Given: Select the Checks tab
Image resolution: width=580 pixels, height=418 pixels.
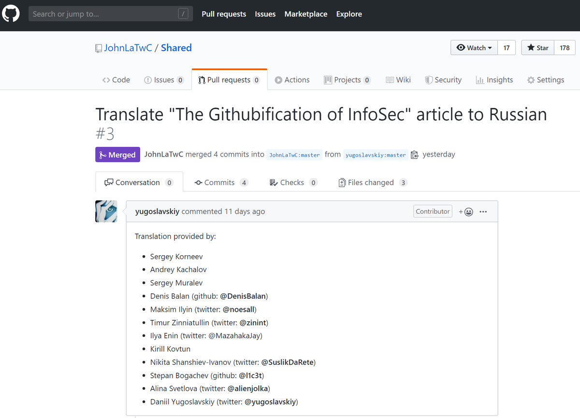Looking at the screenshot, I should pyautogui.click(x=293, y=182).
